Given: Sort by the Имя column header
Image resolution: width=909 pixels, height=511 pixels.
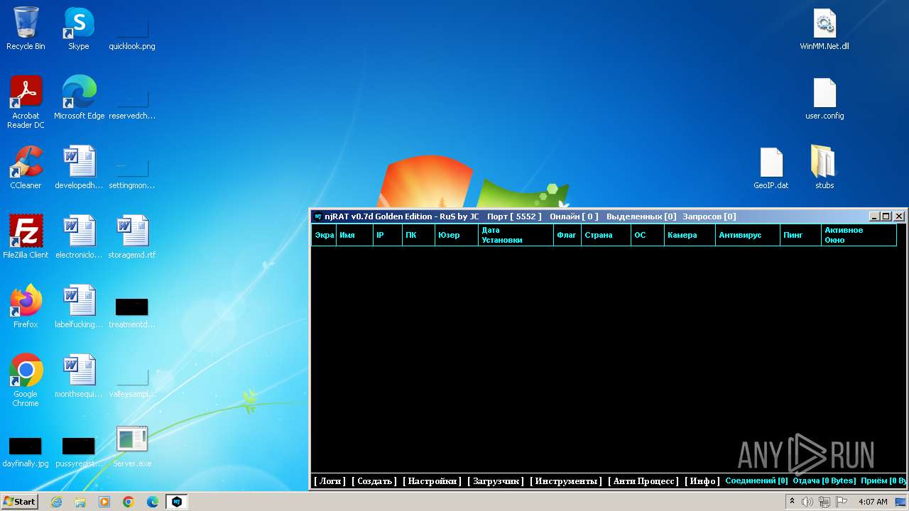Looking at the screenshot, I should pyautogui.click(x=354, y=235).
